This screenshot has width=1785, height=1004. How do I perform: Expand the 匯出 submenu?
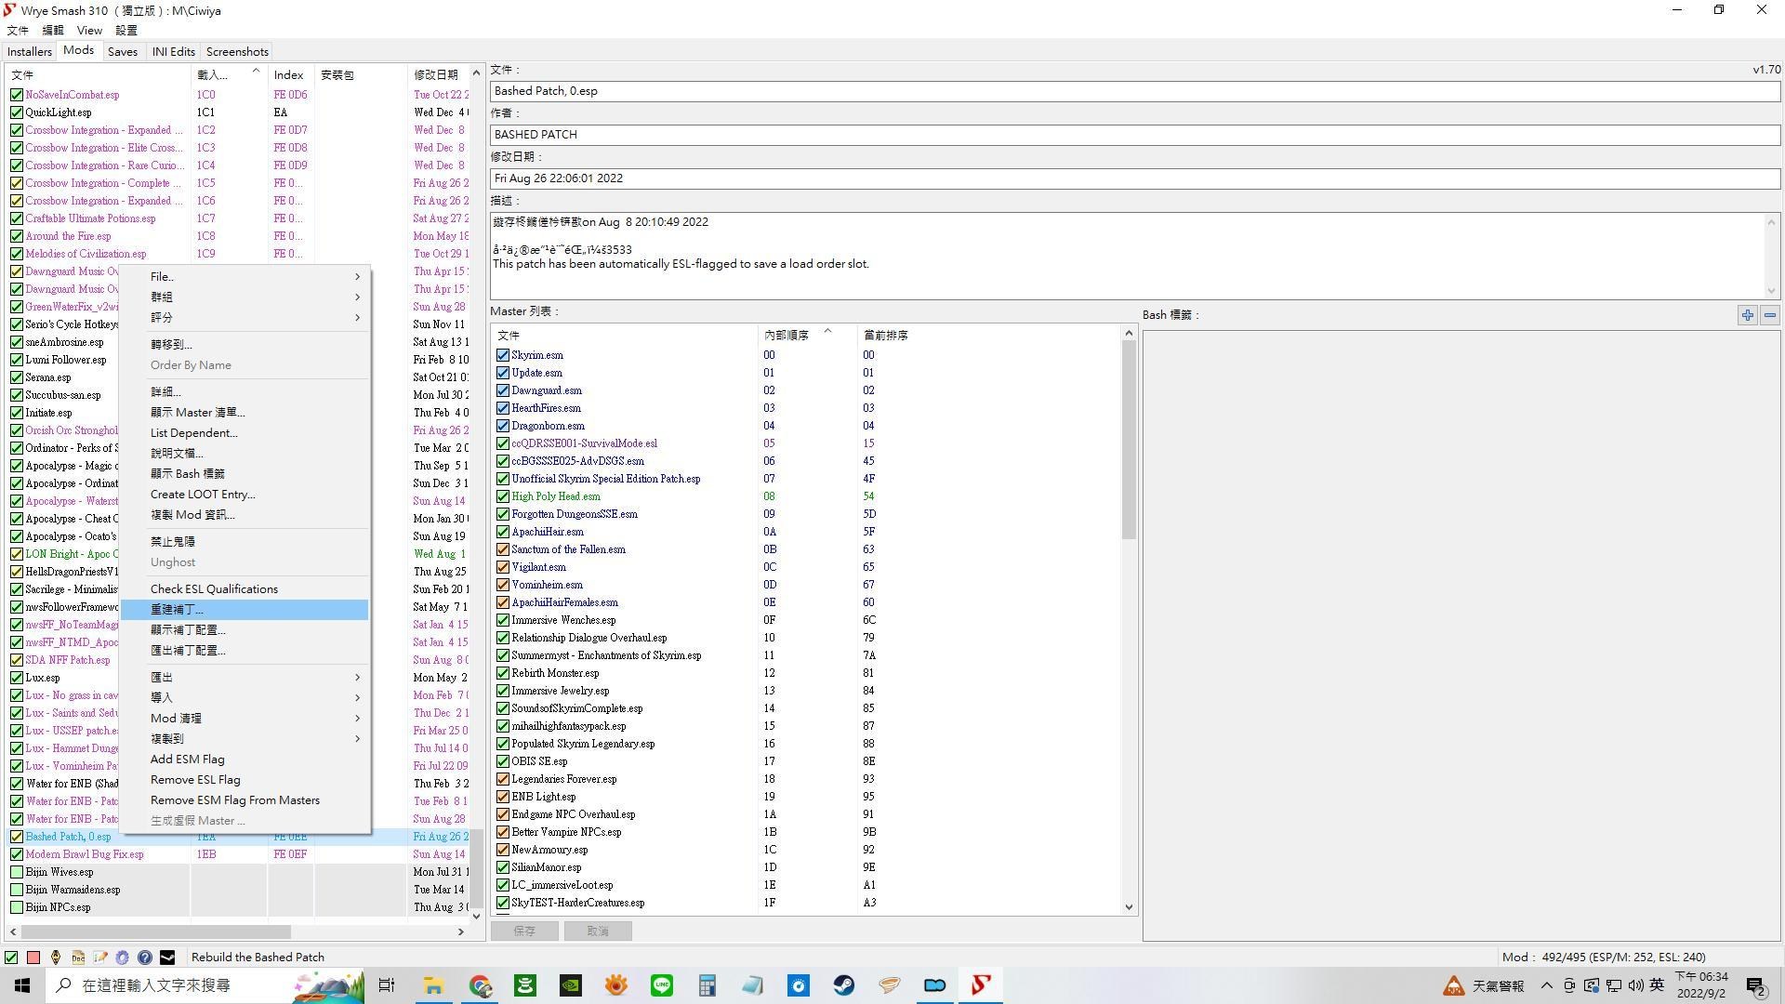pyautogui.click(x=246, y=678)
